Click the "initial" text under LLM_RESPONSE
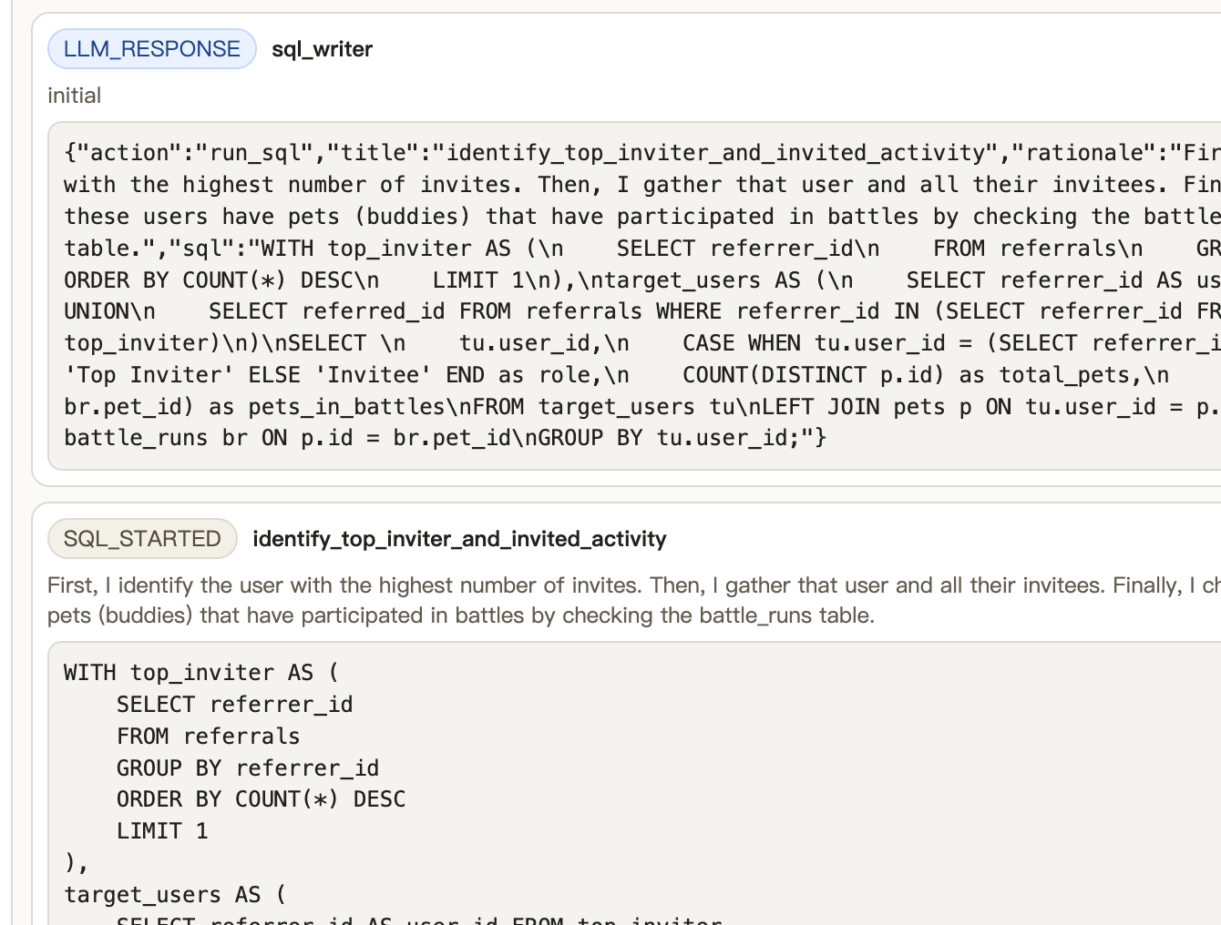The image size is (1221, 925). click(x=75, y=96)
